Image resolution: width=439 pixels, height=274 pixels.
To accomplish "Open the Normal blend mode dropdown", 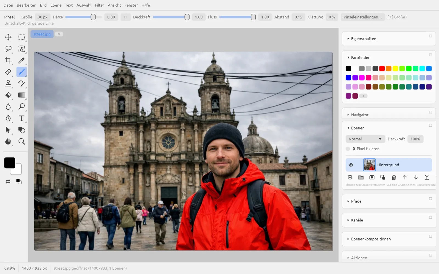I will (365, 139).
